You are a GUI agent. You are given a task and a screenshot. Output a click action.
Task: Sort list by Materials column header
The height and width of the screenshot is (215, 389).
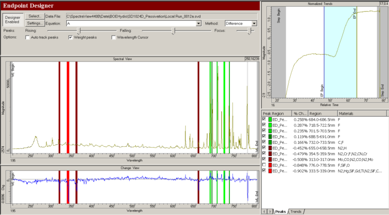355,114
